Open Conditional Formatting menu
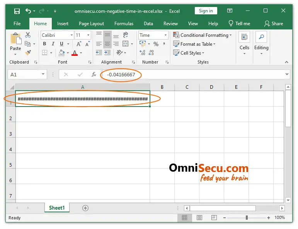298x229 pixels. tap(203, 35)
